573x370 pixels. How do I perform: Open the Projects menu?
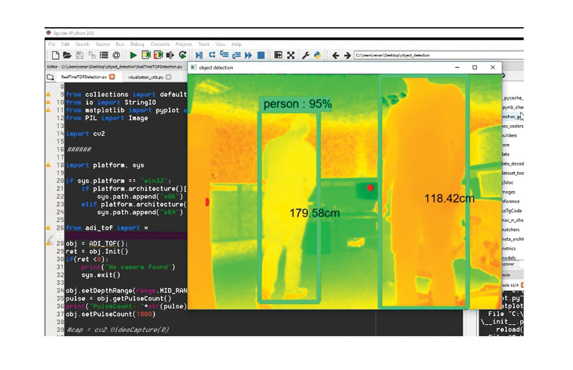click(184, 44)
